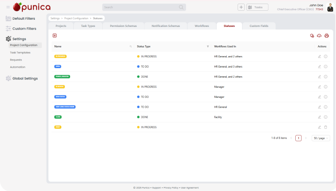The width and height of the screenshot is (336, 191).
Task: Click the Punica pomegranate logo
Action: click(32, 7)
